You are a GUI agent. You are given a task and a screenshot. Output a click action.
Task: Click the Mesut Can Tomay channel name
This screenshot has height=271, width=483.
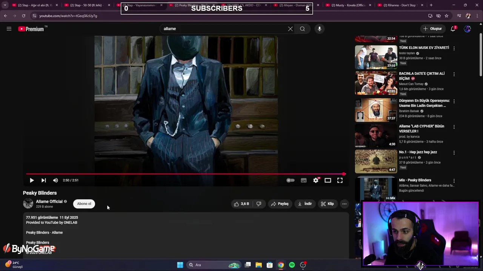pos(411,84)
